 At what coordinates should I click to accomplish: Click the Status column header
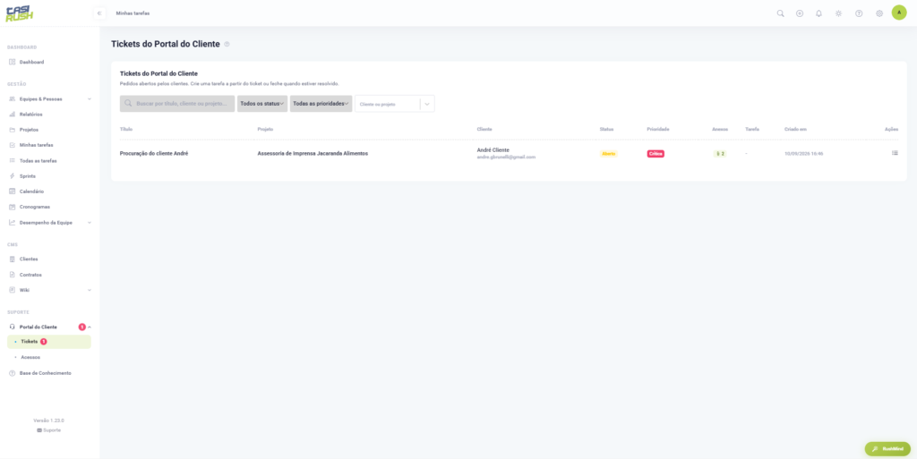[606, 129]
